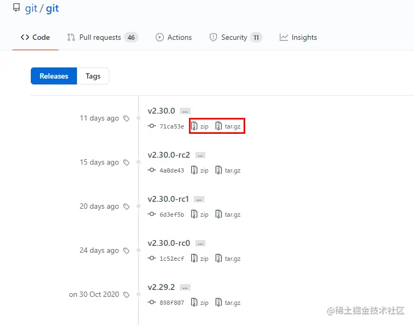Expand the ellipsis next to v2.29.2
This screenshot has height=325, width=414.
click(x=185, y=287)
